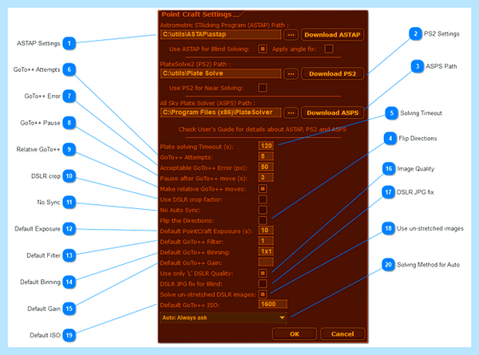
Task: Enable Use DSLR crop factor checkbox
Action: [x=263, y=199]
